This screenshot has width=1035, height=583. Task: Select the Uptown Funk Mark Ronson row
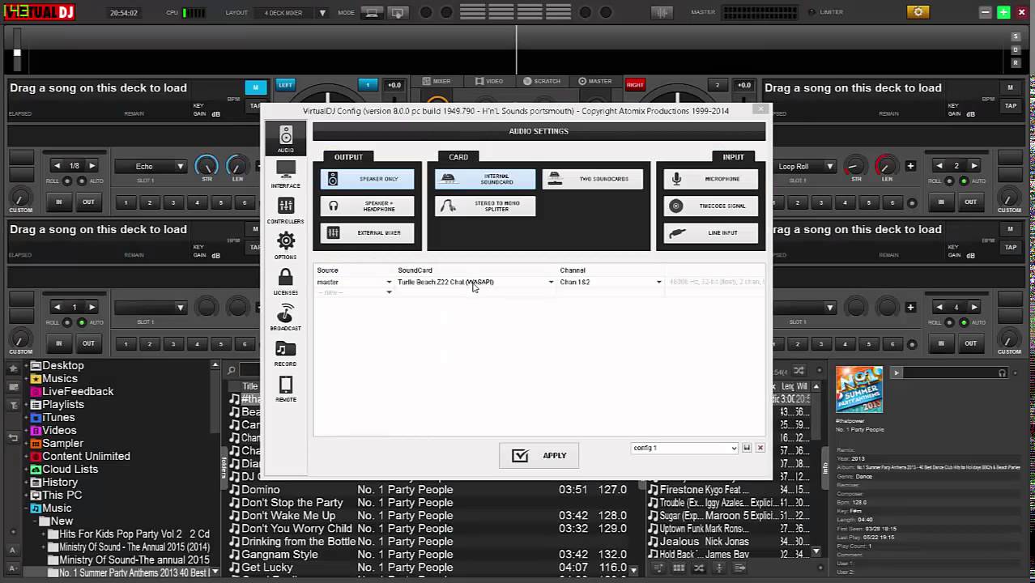[x=727, y=529]
